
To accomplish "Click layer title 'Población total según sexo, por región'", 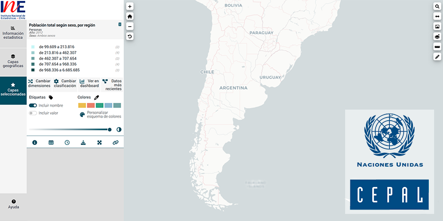I will pyautogui.click(x=62, y=25).
